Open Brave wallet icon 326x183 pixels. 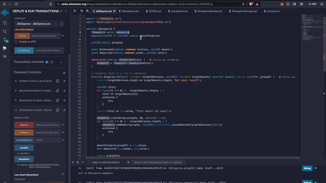point(301,4)
